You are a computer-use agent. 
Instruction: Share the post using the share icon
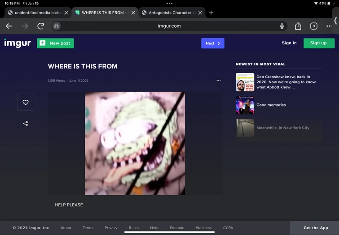pyautogui.click(x=26, y=124)
